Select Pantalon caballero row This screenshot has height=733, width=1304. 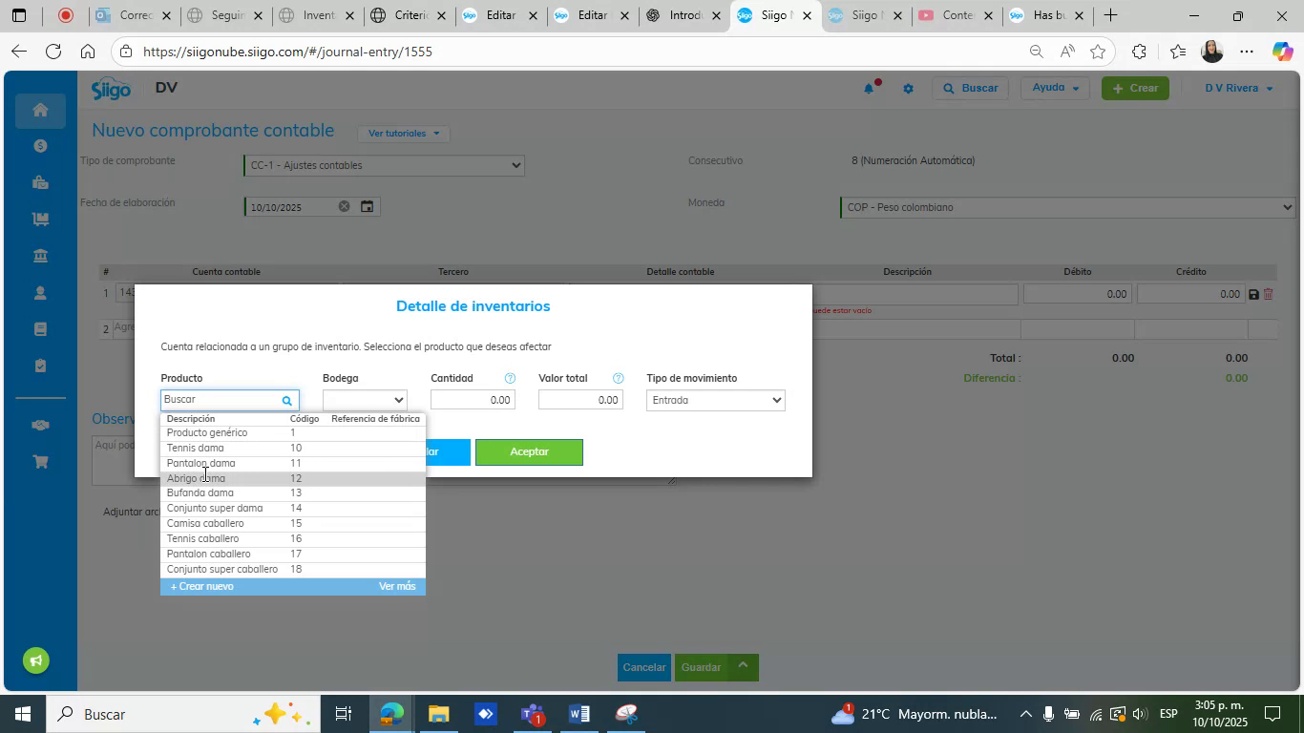(x=293, y=555)
